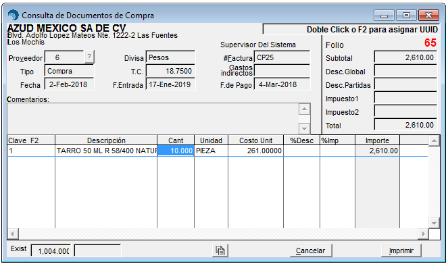
Task: Click the Los Mochis city text
Action: [x=26, y=42]
